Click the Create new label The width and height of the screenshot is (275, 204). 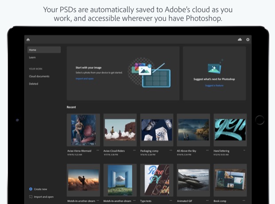pyautogui.click(x=40, y=189)
